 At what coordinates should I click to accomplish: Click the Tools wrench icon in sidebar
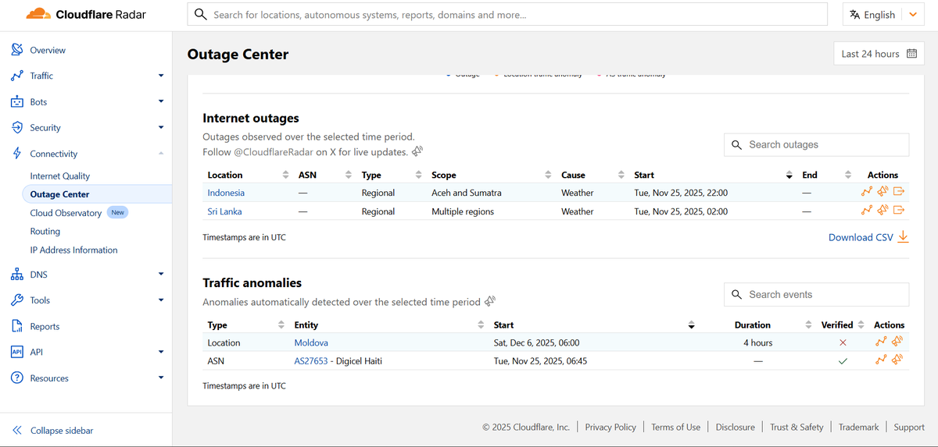[17, 300]
